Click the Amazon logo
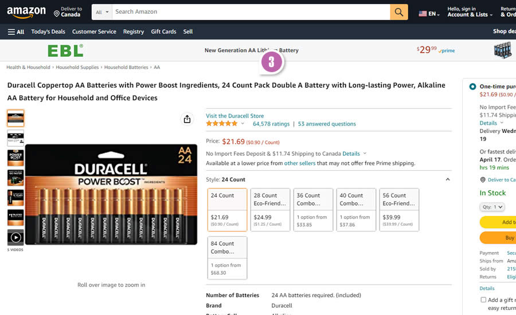Viewport: 516px width, 315px height. pos(26,12)
